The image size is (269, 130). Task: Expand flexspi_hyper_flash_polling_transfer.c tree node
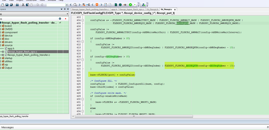[3, 55]
